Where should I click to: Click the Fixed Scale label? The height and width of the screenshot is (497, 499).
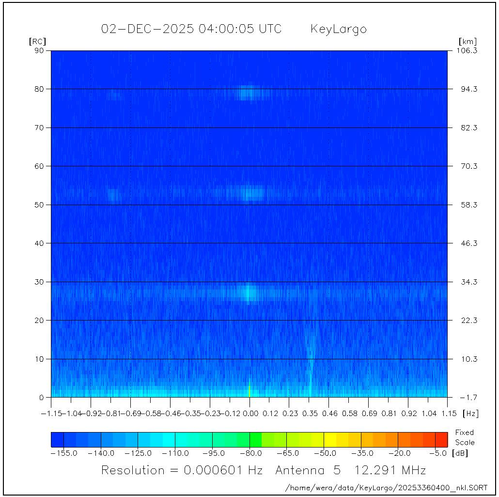click(464, 437)
